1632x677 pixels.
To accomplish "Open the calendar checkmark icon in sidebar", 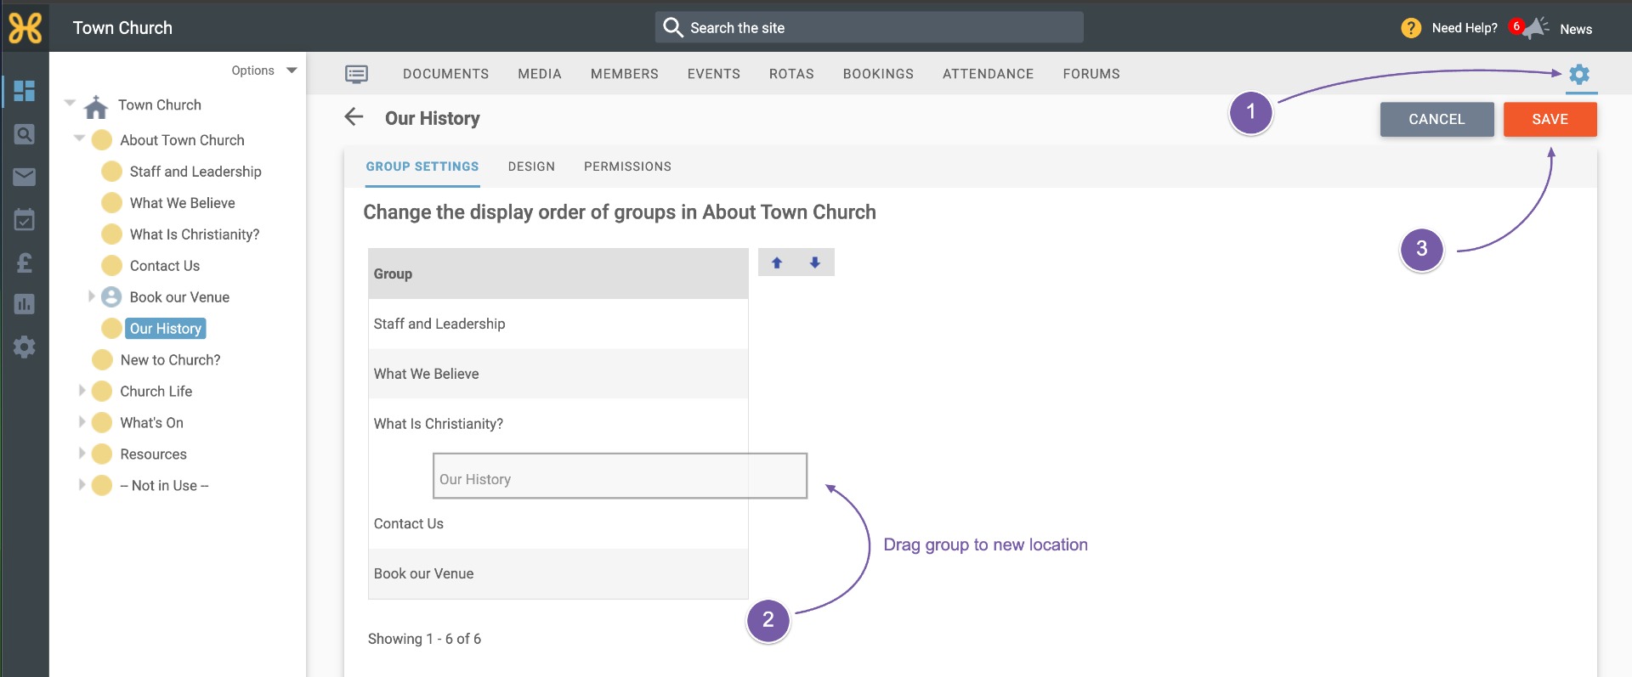I will tap(24, 220).
